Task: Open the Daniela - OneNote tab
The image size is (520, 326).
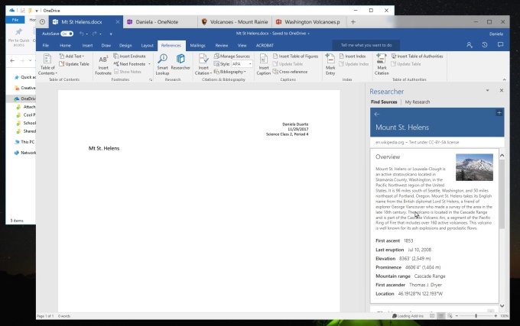Action: (x=158, y=21)
